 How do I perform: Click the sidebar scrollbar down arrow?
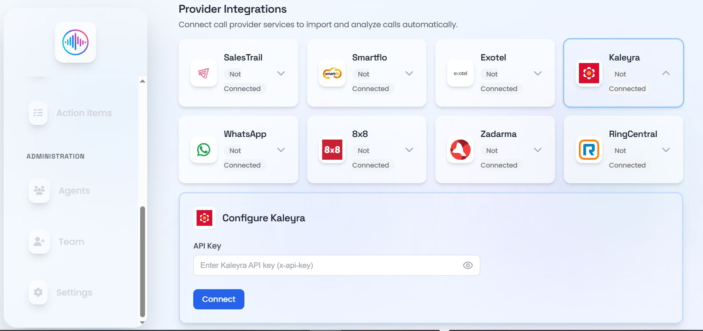tap(142, 322)
